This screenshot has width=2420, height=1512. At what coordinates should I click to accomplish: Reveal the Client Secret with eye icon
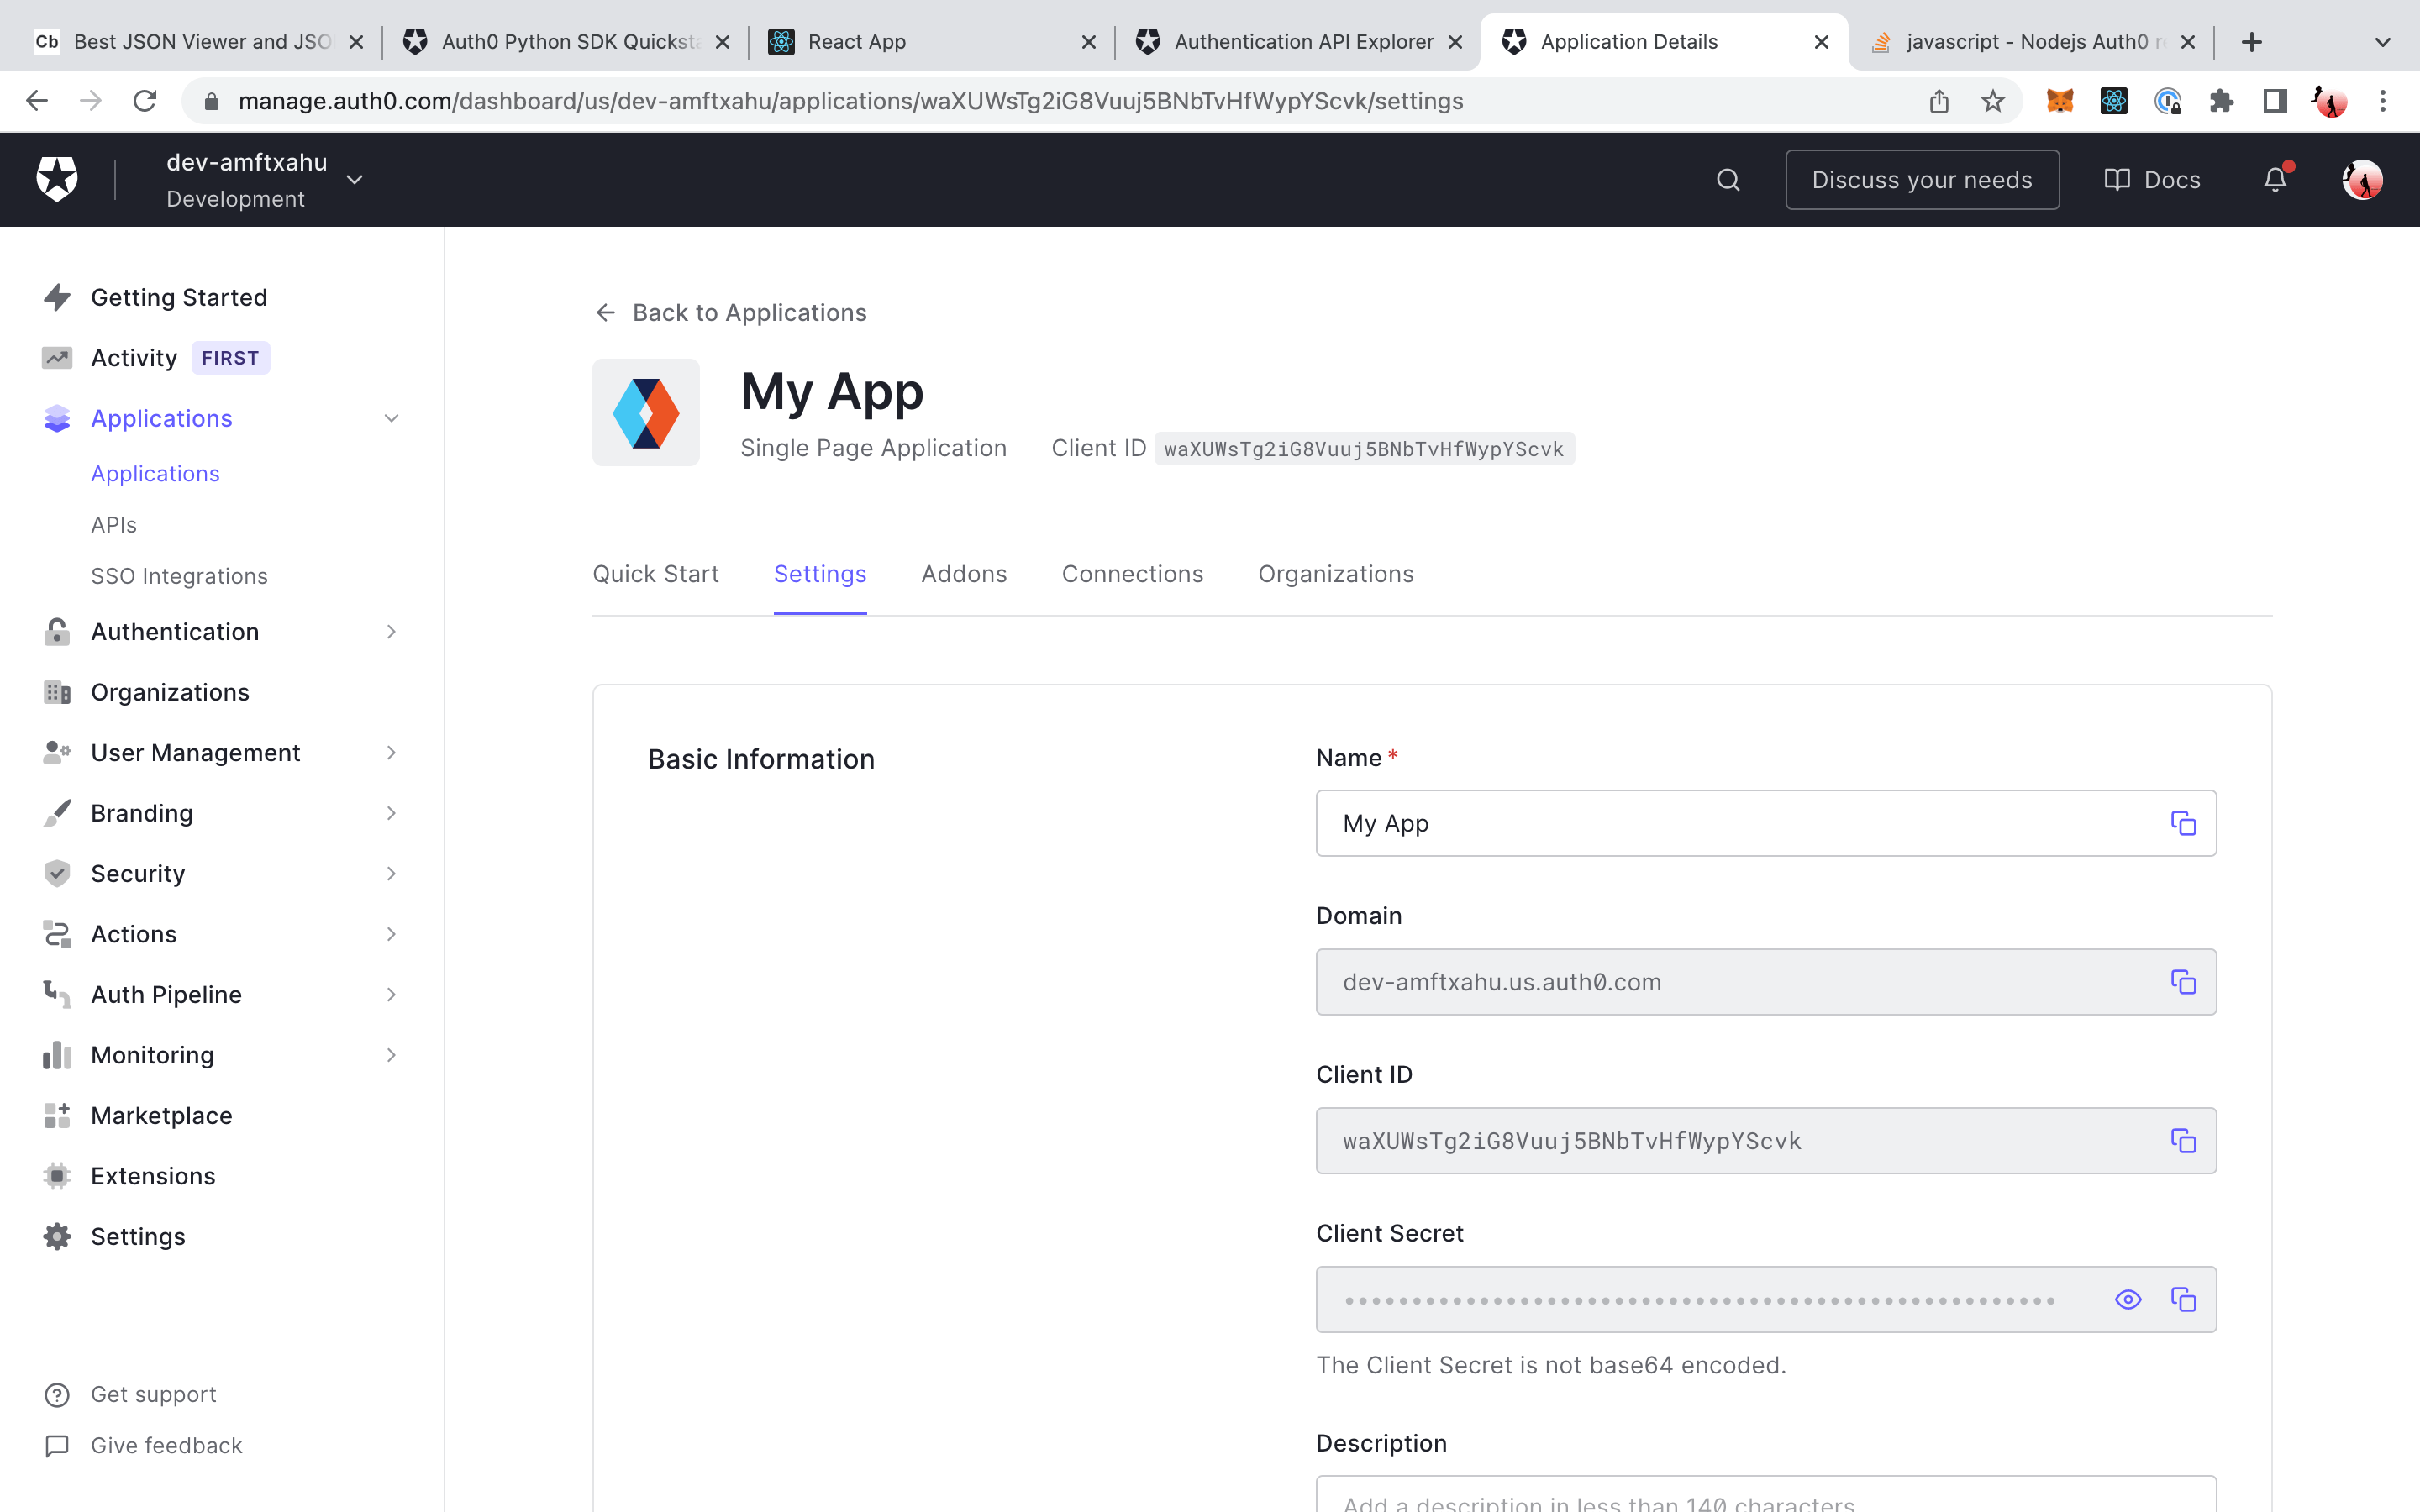click(2128, 1299)
